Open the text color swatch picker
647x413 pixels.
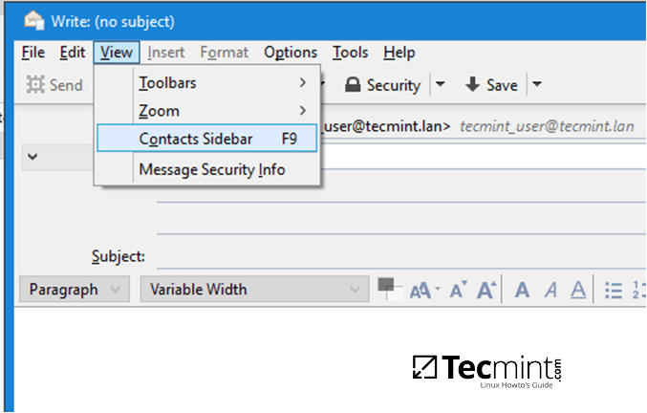[386, 286]
